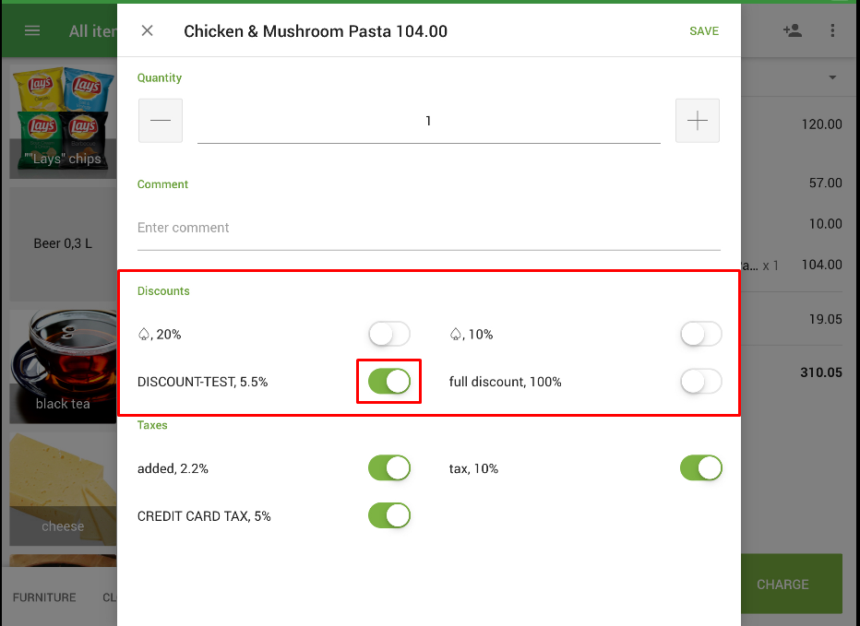Click the Enter comment field
This screenshot has width=860, height=626.
(428, 228)
